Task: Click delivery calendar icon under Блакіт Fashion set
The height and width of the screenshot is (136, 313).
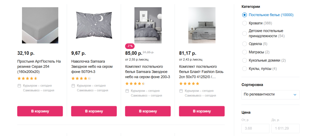Action: [x=181, y=91]
